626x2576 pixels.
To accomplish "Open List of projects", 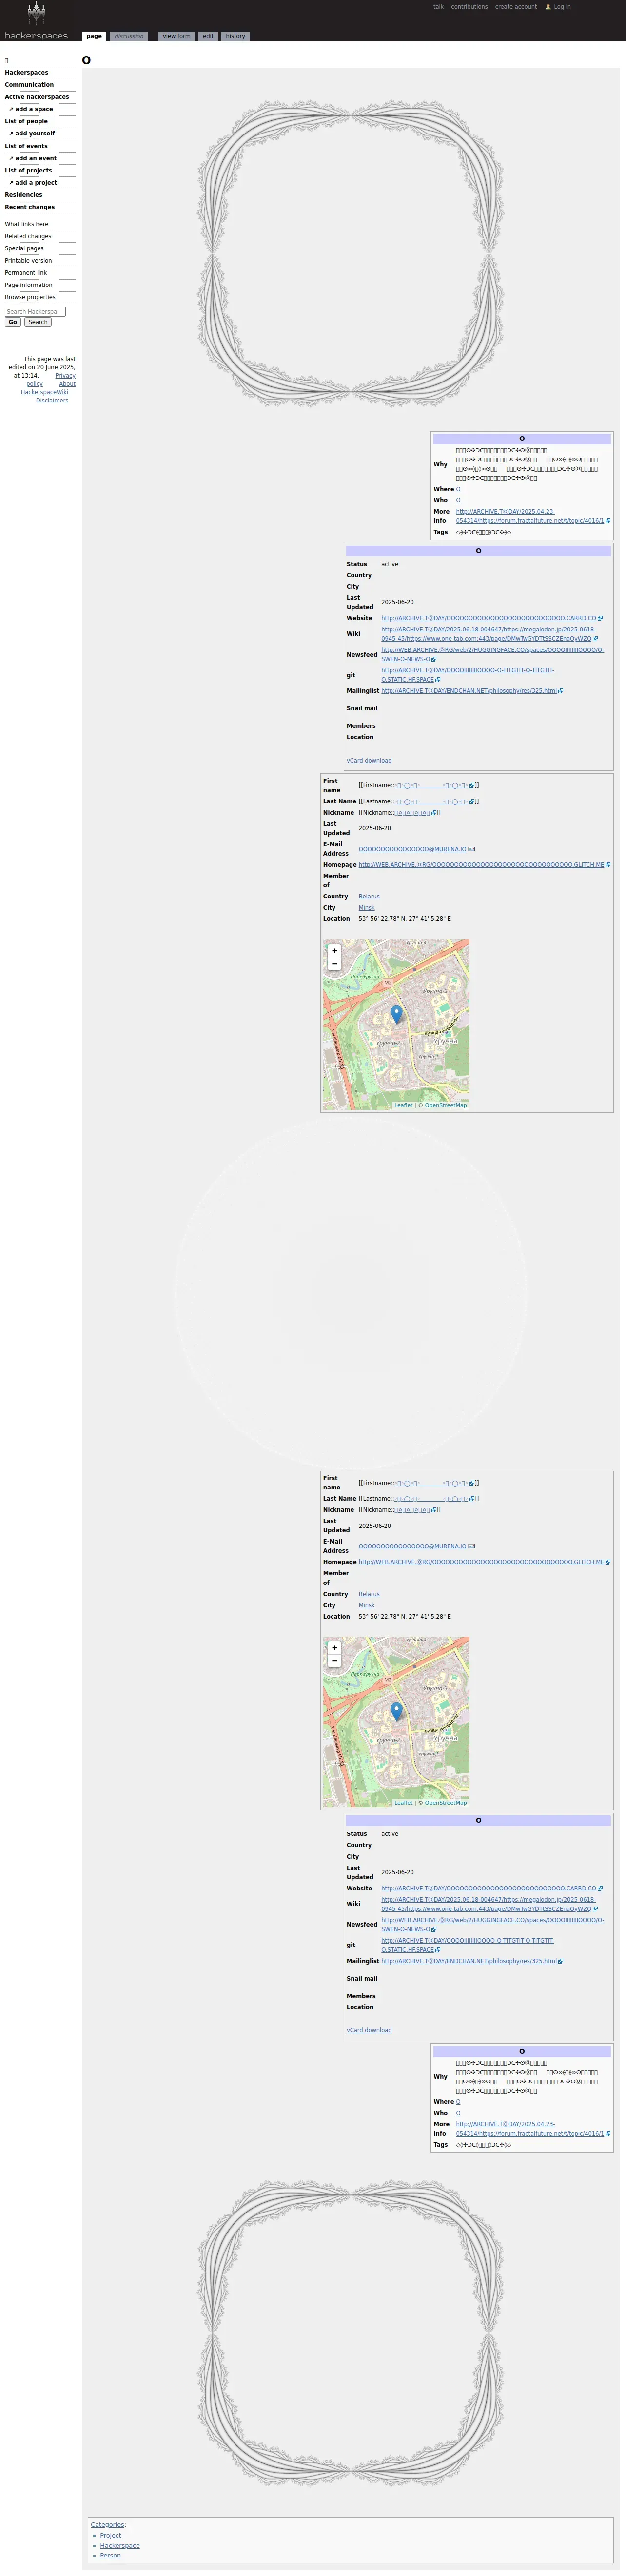I will [x=28, y=170].
